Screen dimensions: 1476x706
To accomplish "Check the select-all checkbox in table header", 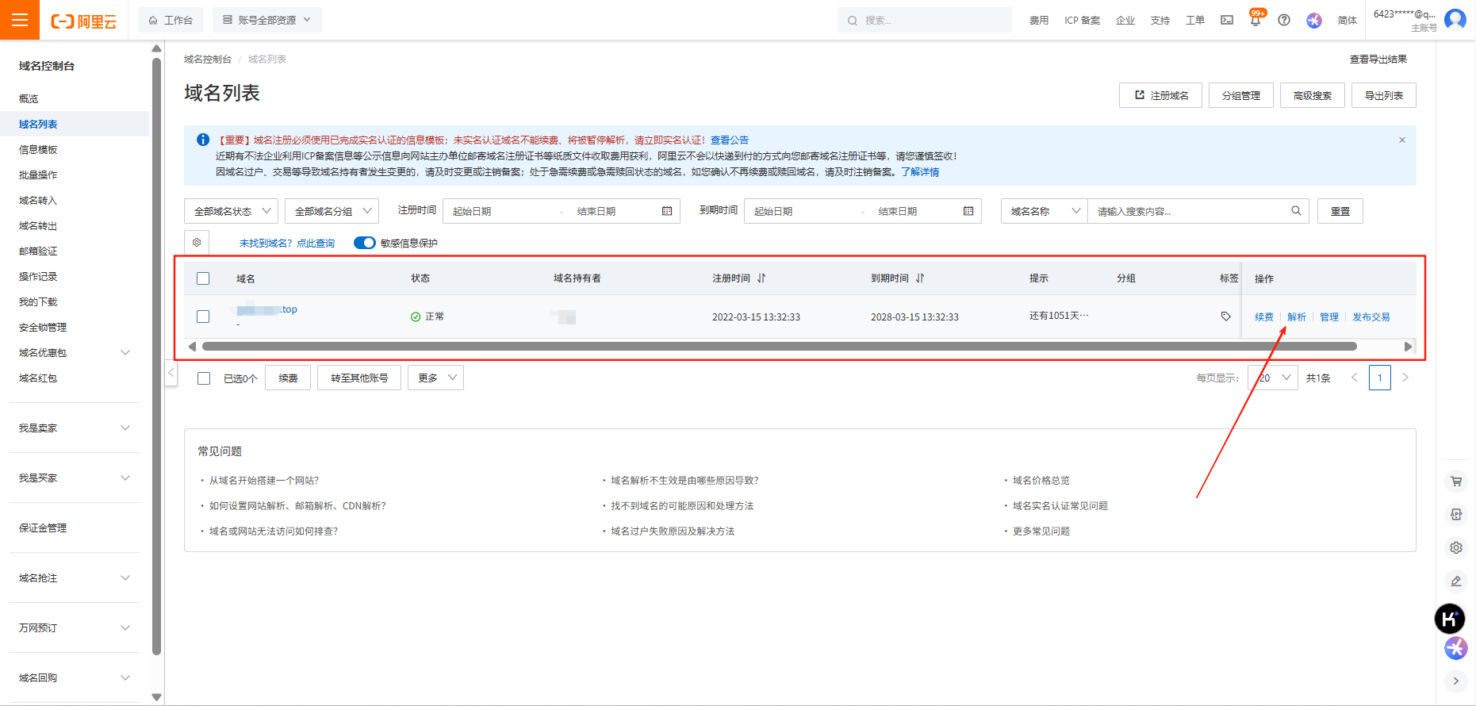I will 203,278.
